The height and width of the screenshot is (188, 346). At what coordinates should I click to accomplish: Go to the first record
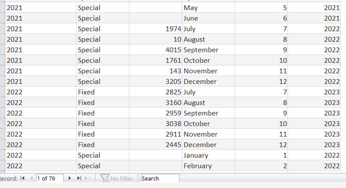pyautogui.click(x=22, y=178)
